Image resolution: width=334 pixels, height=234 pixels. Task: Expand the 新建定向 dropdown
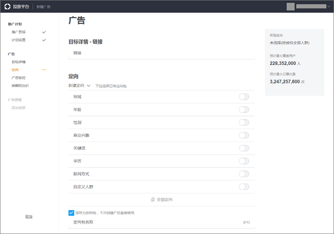coord(80,85)
